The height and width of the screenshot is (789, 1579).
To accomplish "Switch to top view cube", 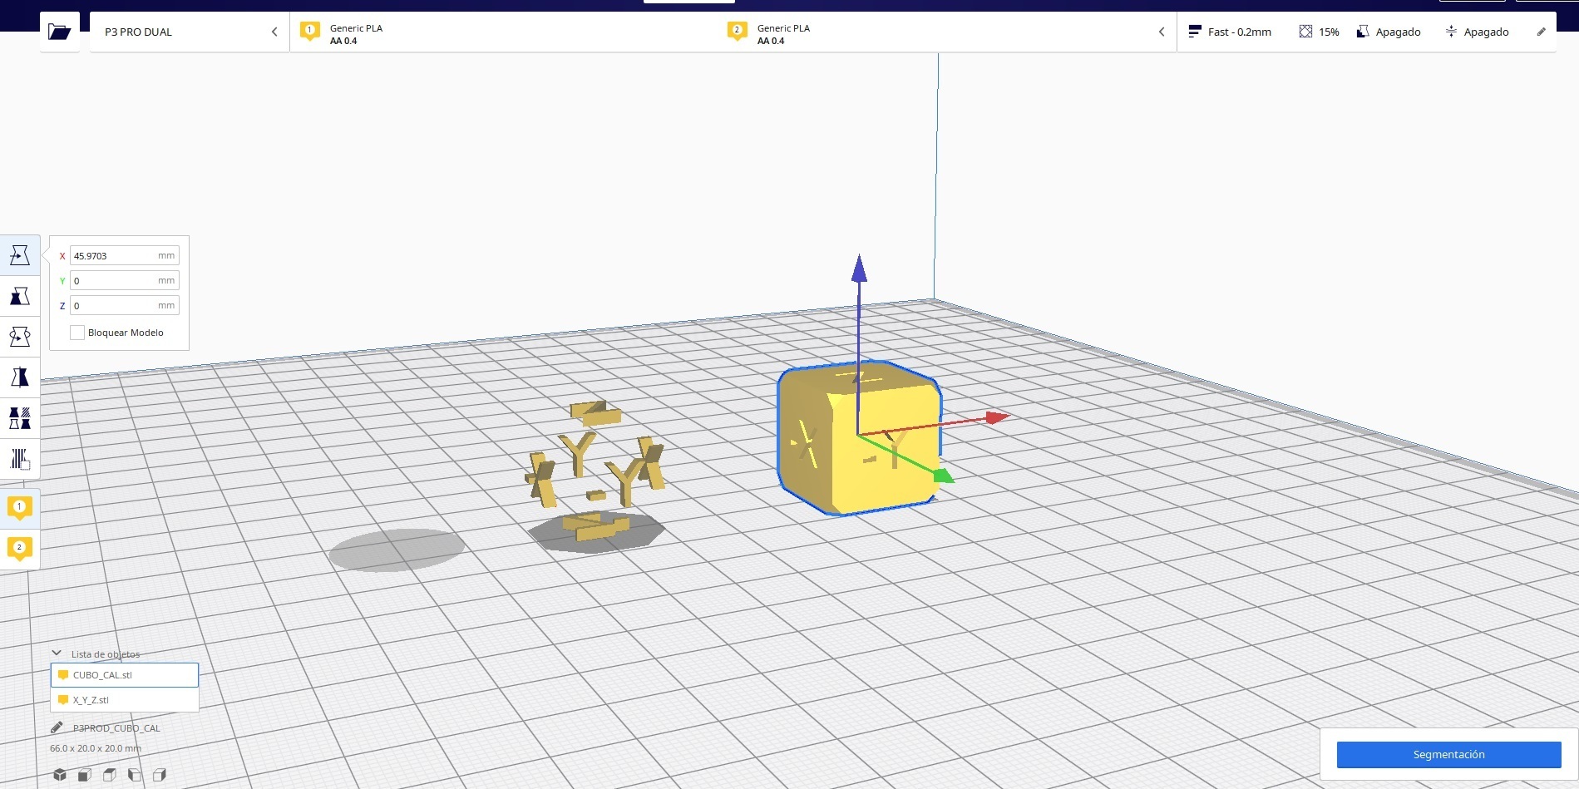I will [110, 775].
